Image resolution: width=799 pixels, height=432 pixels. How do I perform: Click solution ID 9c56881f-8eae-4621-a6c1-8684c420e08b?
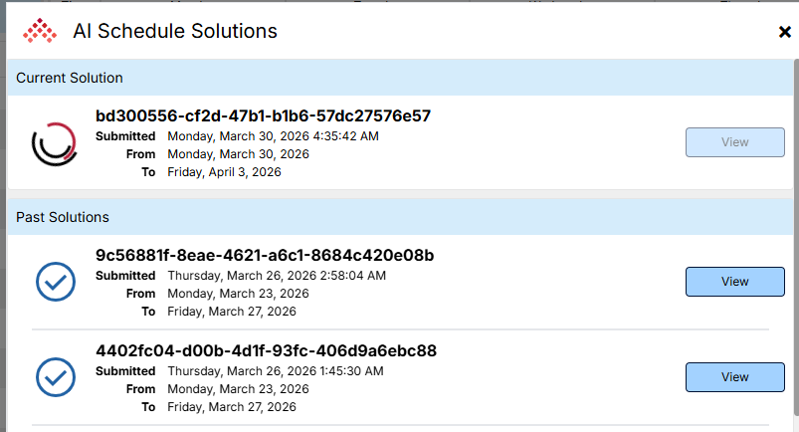coord(265,255)
